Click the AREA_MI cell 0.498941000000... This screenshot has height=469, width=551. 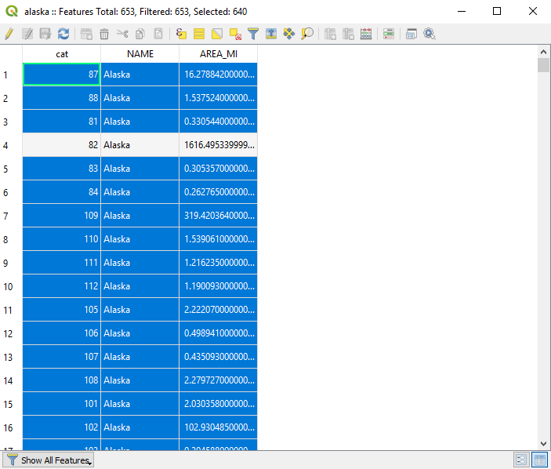pos(218,333)
